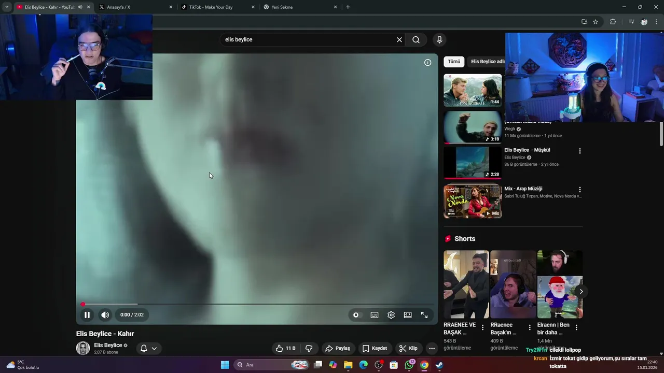
Task: Open options for 'Elraenn | Ben' short
Action: [576, 327]
